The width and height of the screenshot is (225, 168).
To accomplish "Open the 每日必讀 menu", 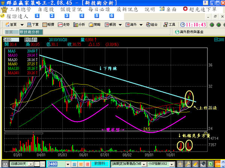I will [99, 10].
